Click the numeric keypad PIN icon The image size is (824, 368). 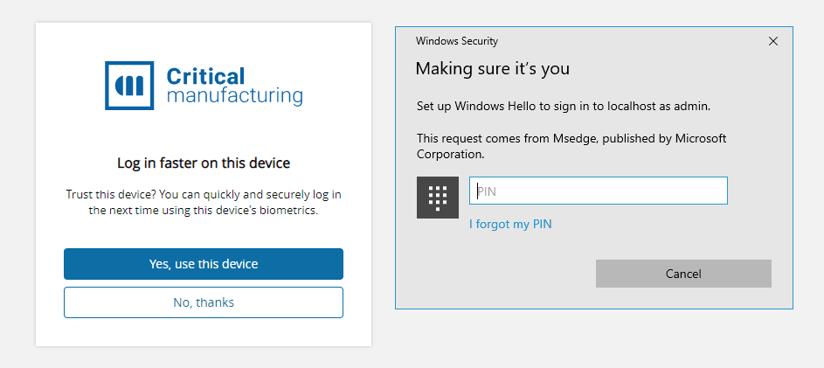click(438, 198)
